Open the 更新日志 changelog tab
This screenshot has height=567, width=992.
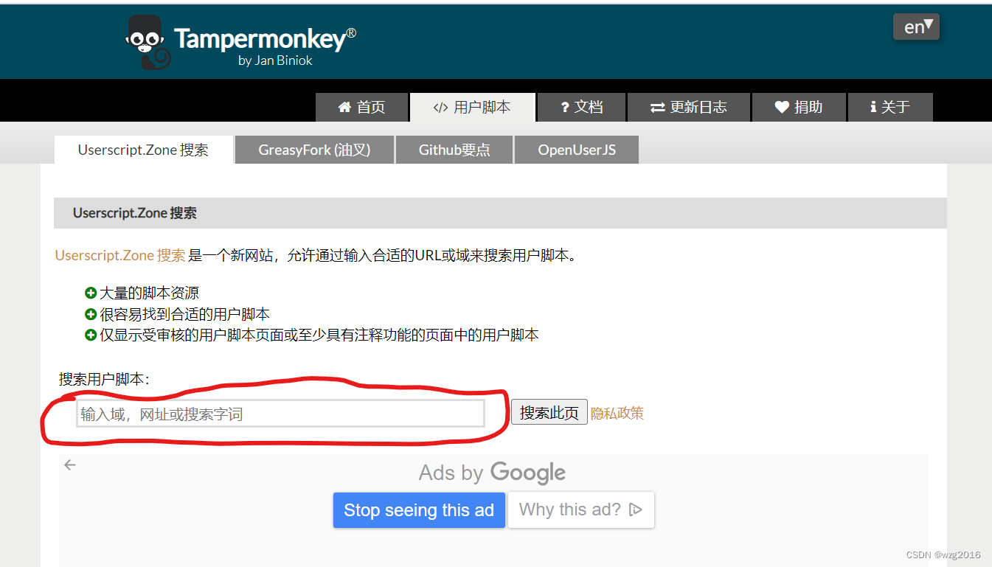[x=689, y=107]
